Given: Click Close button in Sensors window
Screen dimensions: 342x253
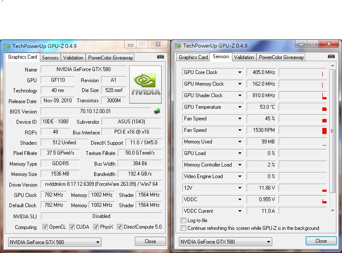Looking at the screenshot, I should coord(321,241).
